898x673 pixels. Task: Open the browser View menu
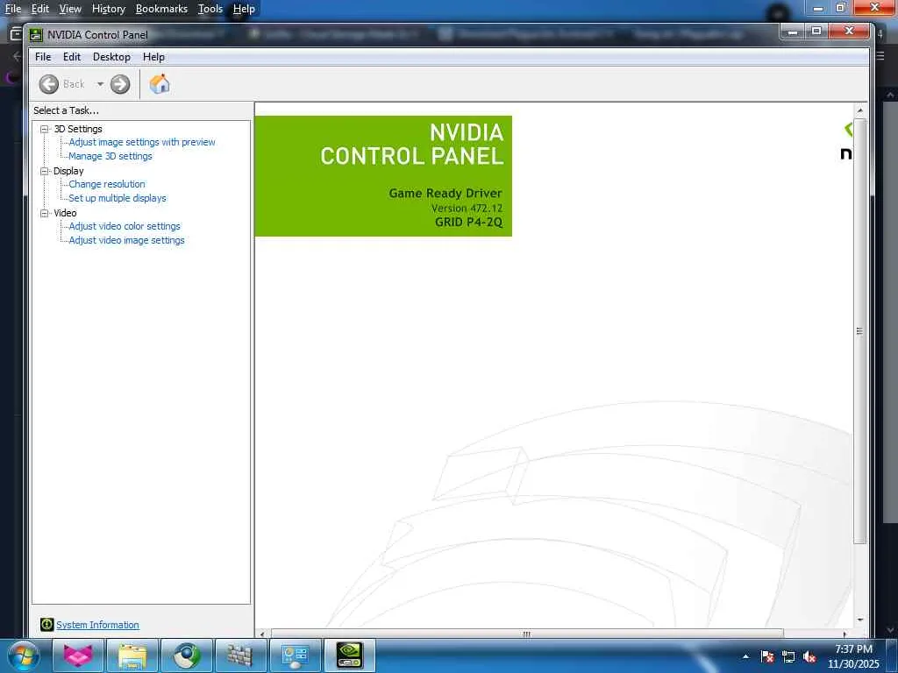point(70,9)
